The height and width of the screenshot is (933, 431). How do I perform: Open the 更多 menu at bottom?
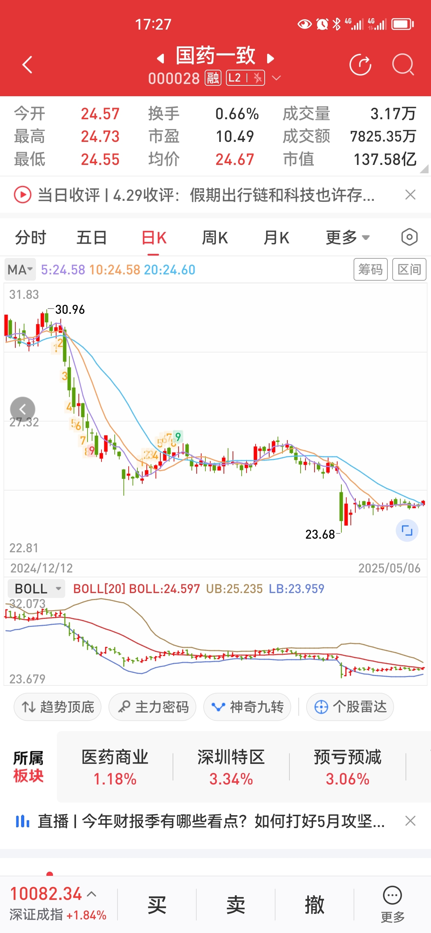click(393, 904)
